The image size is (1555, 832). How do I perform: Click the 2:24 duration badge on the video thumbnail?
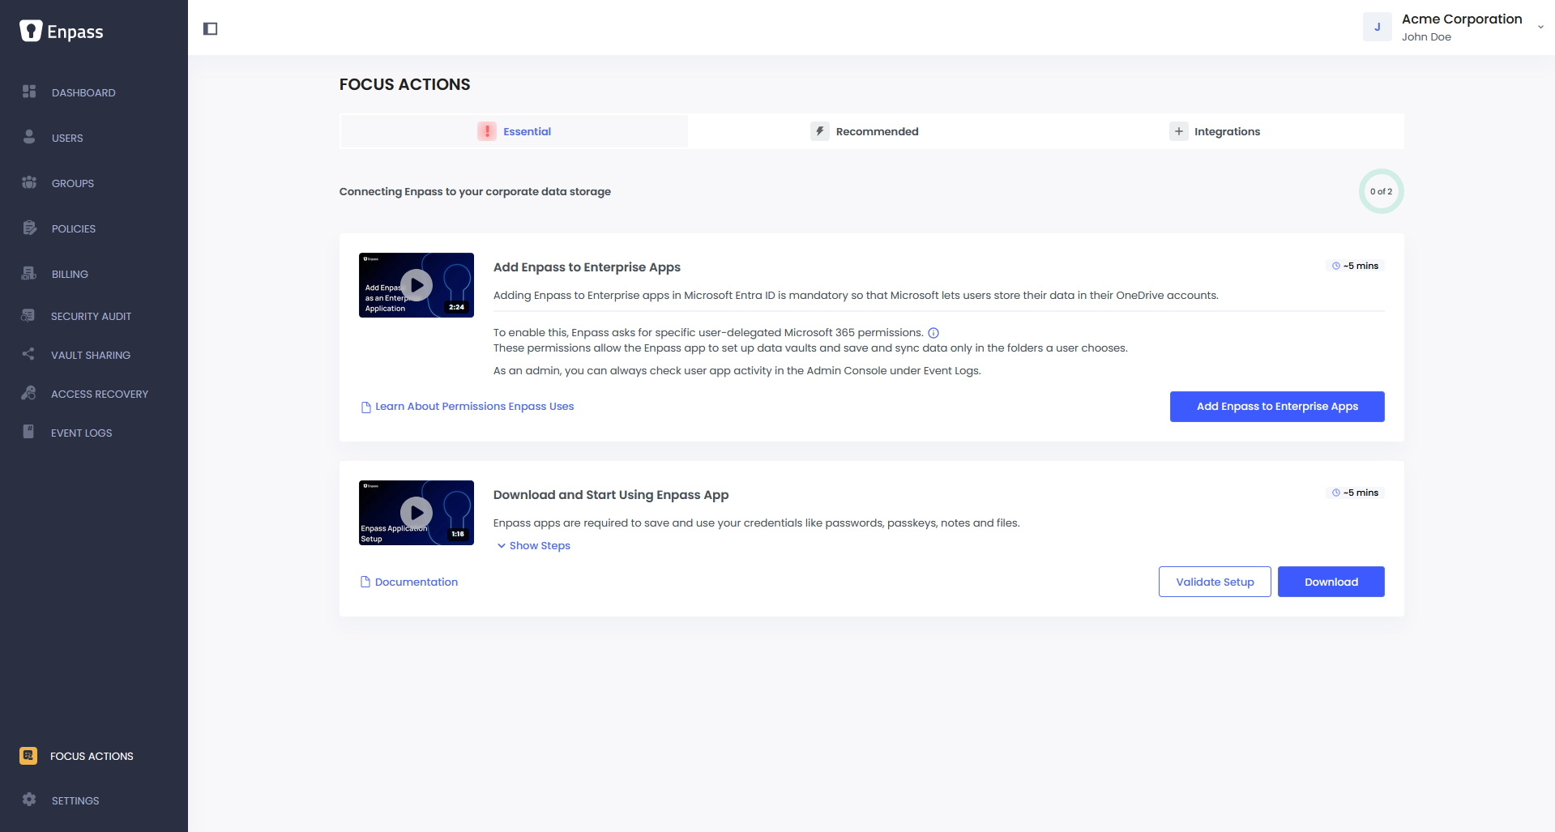457,307
